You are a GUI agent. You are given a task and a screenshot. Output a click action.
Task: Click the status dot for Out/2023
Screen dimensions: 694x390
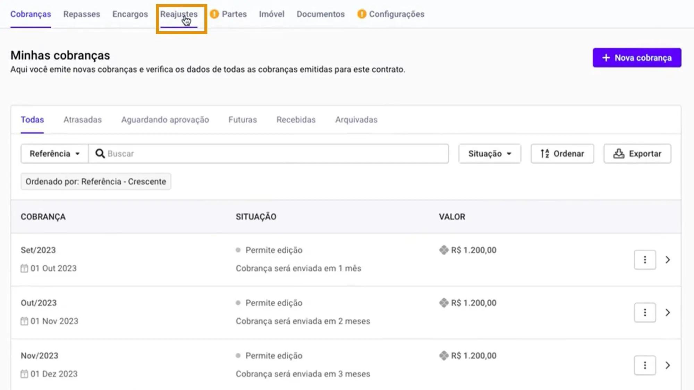pos(238,303)
